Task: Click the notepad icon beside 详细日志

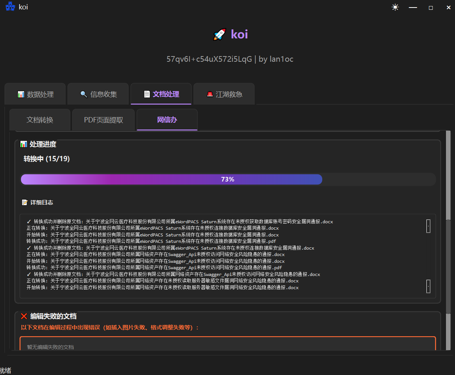Action: (25, 203)
